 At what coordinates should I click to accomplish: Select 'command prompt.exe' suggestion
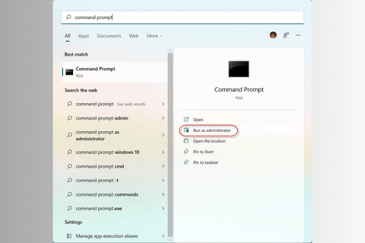pyautogui.click(x=115, y=208)
